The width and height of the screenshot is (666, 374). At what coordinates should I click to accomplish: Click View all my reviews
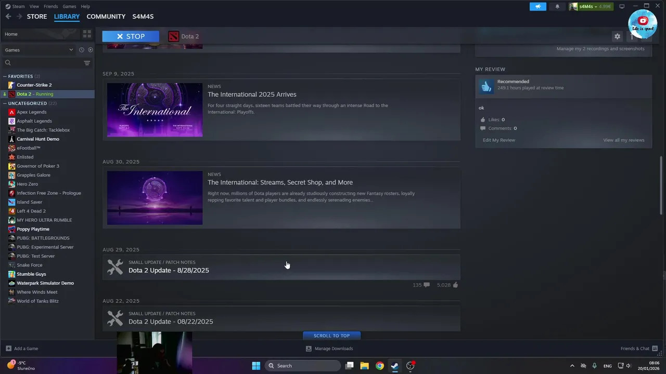pos(624,140)
